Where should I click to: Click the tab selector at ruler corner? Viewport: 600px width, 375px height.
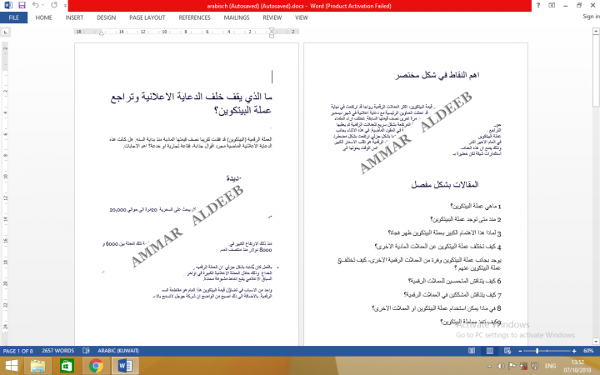[x=5, y=32]
